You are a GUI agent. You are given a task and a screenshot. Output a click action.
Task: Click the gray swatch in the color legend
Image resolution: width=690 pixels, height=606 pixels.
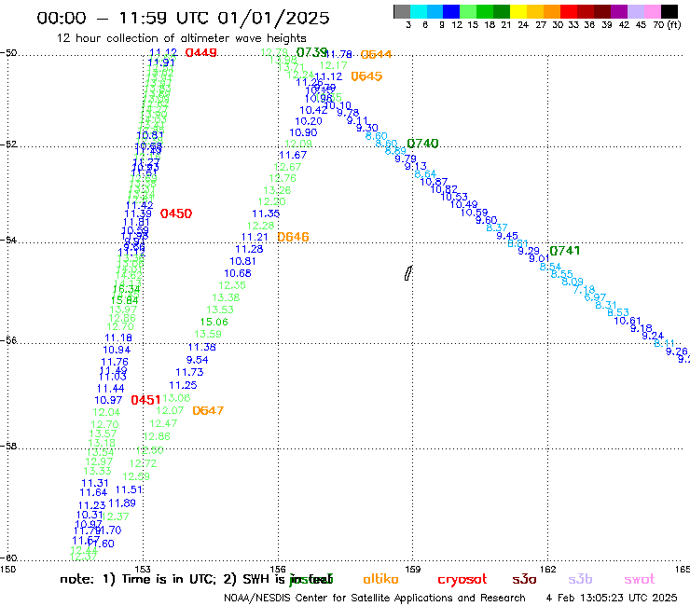(402, 11)
